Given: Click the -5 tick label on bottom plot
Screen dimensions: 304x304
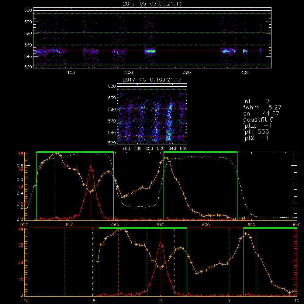Looking at the screenshot, I should [x=92, y=301].
